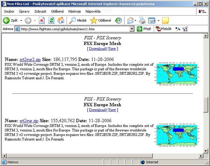This screenshot has height=166, width=210.
Task: Click View link above srt2eur.zip entry
Action: (x=112, y=110)
